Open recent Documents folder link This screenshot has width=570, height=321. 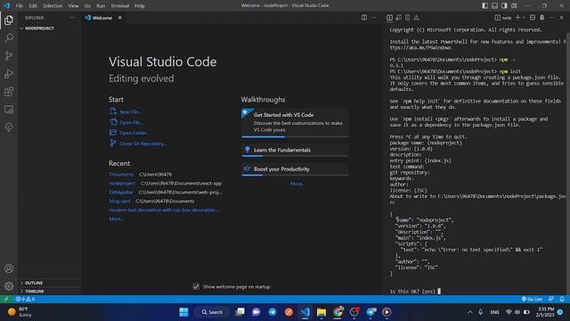point(121,175)
